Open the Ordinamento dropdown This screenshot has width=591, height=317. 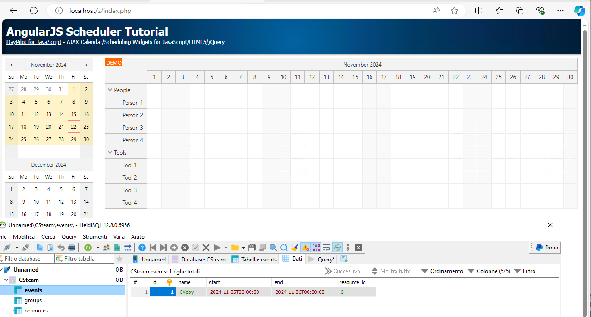pos(442,271)
